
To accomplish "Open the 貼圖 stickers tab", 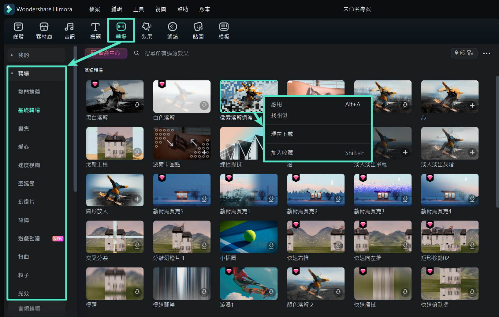I will click(x=198, y=31).
